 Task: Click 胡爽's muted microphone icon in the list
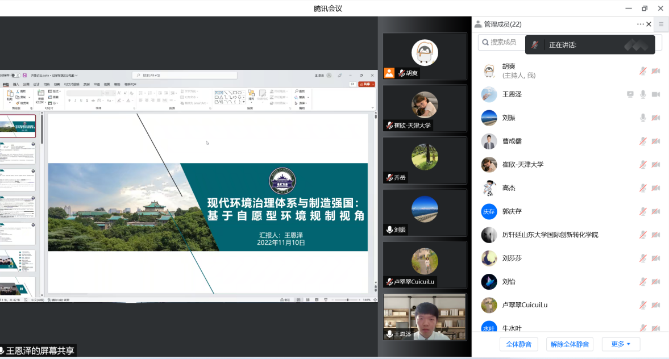click(643, 71)
